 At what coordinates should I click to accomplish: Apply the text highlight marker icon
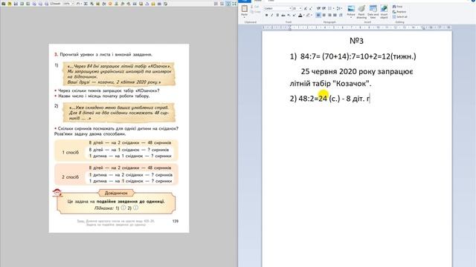click(307, 15)
